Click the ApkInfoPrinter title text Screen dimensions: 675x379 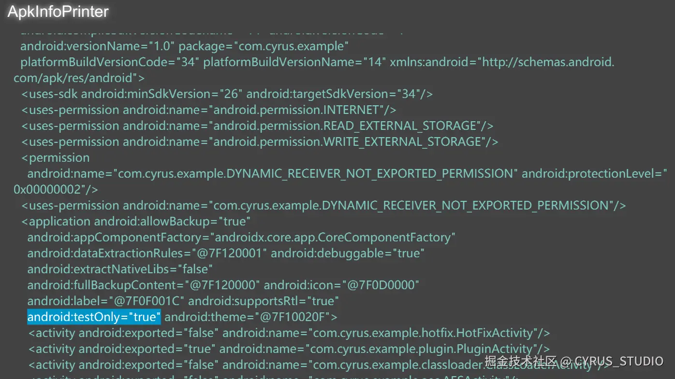point(58,12)
